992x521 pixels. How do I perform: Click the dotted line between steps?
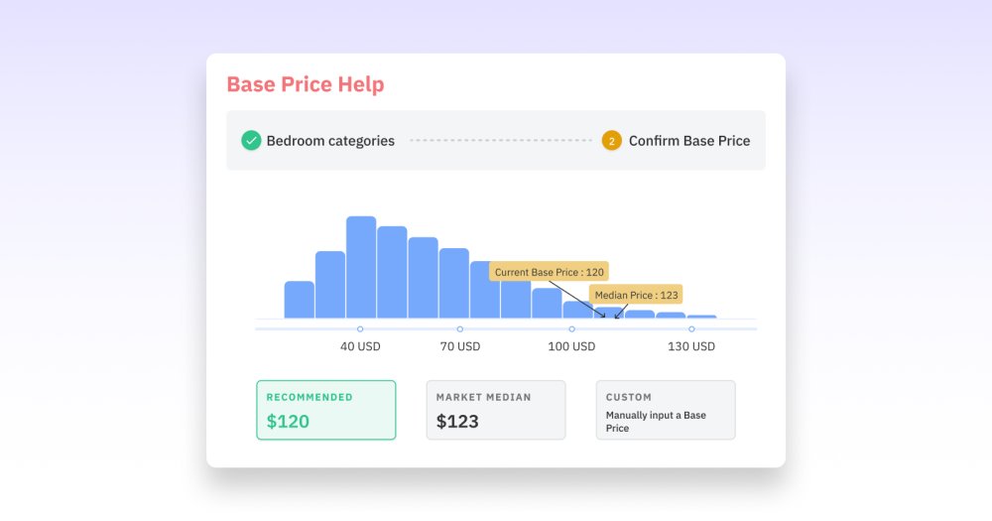point(500,141)
